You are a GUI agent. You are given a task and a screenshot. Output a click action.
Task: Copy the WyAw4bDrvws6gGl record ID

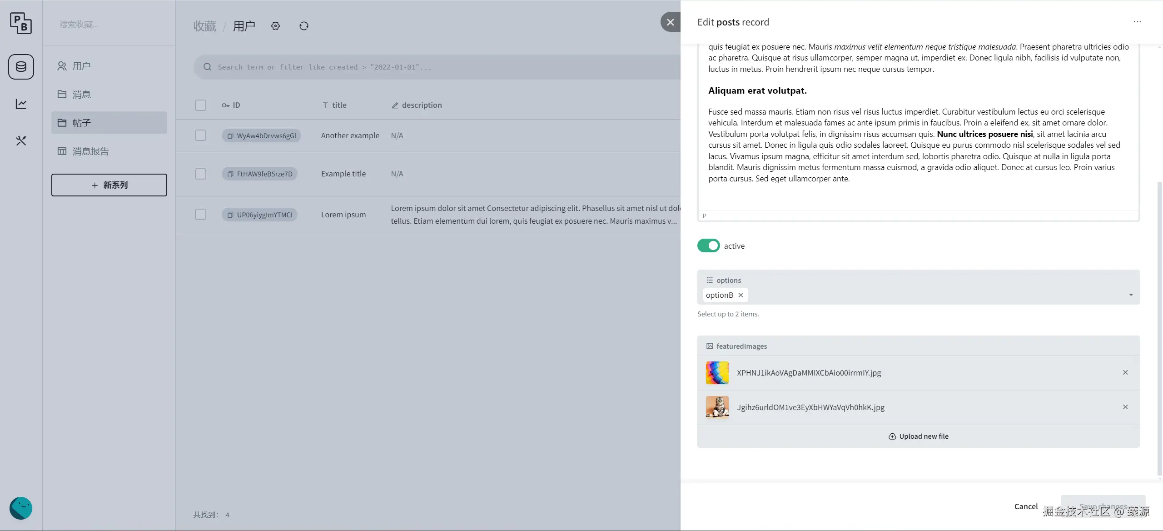click(230, 135)
